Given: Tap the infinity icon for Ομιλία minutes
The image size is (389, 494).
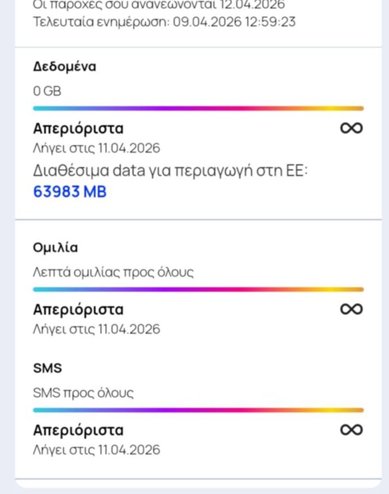Looking at the screenshot, I should click(352, 310).
